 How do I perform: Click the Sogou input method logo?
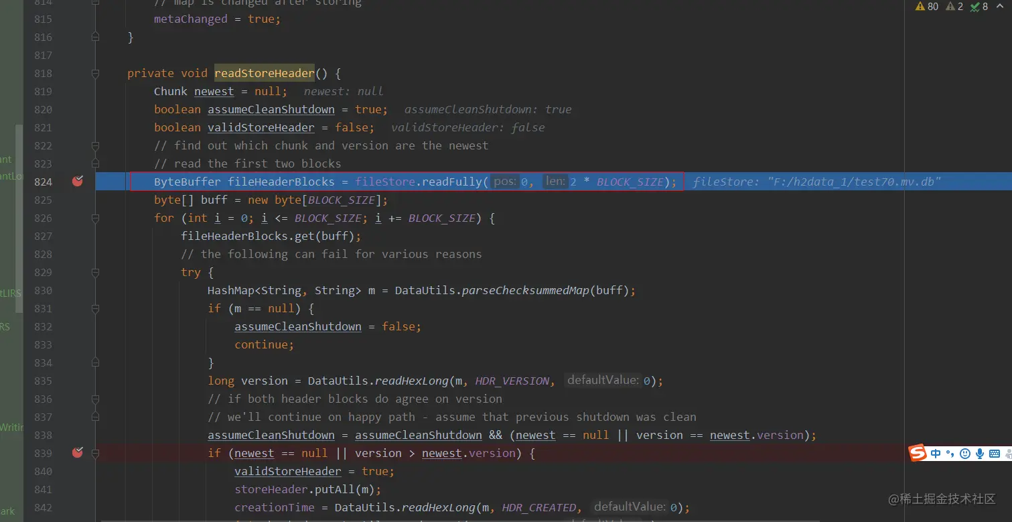[918, 453]
